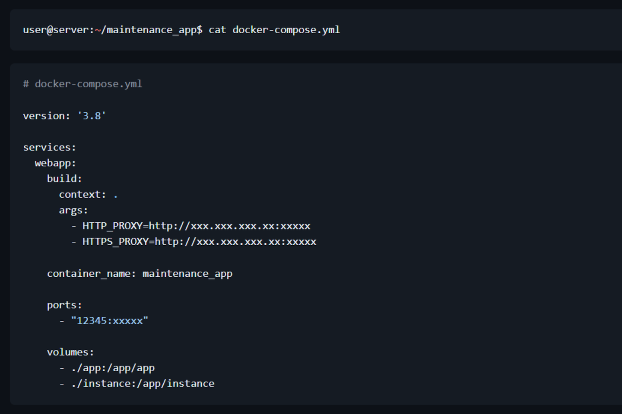The width and height of the screenshot is (622, 414).
Task: Click the docker-compose.yml filename argument after cat
Action: coord(286,30)
